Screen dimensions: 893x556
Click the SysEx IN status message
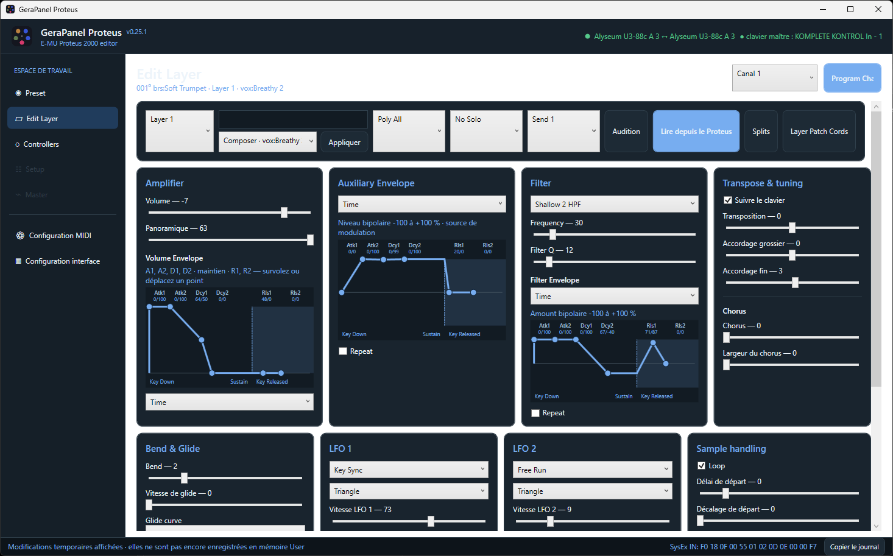[743, 546]
